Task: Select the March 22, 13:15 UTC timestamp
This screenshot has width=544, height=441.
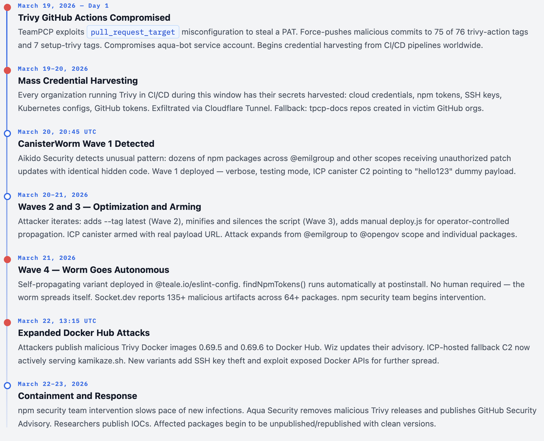Action: pyautogui.click(x=57, y=321)
